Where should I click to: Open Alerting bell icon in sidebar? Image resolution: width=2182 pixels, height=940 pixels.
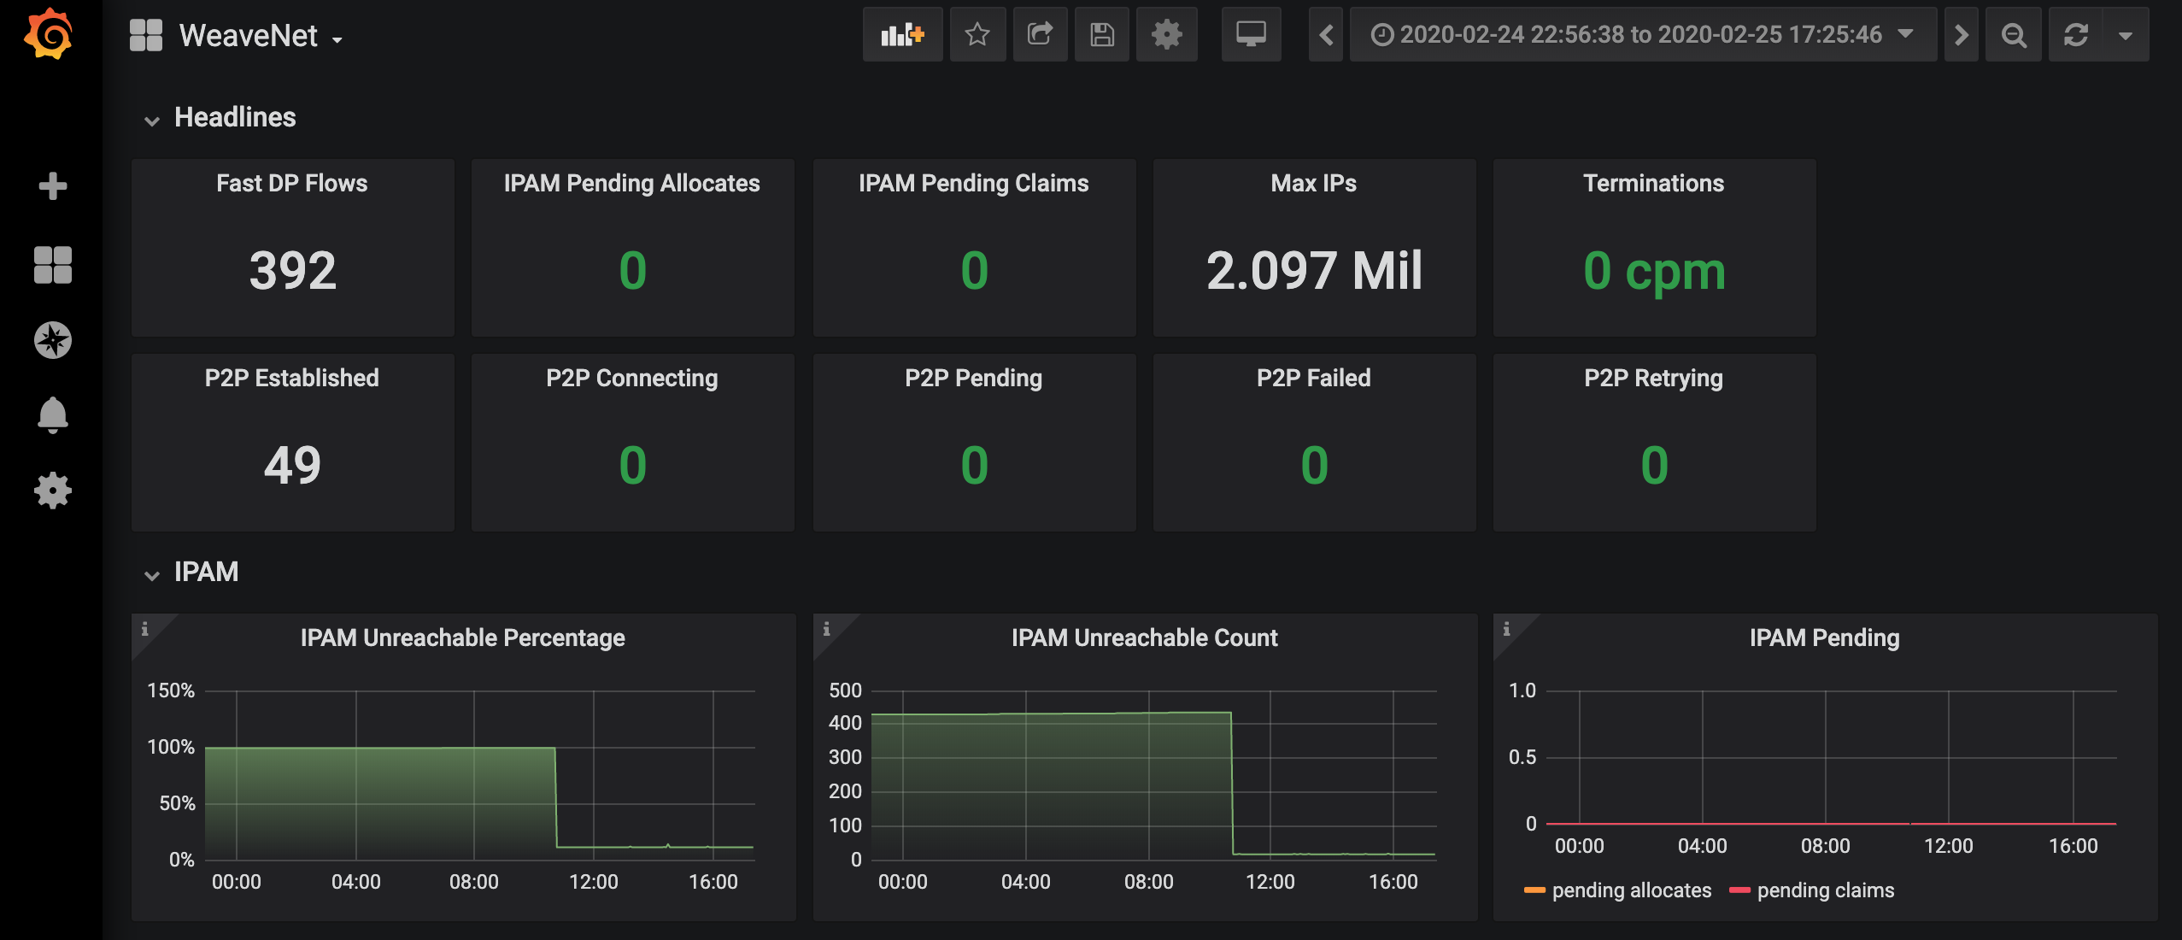coord(53,415)
